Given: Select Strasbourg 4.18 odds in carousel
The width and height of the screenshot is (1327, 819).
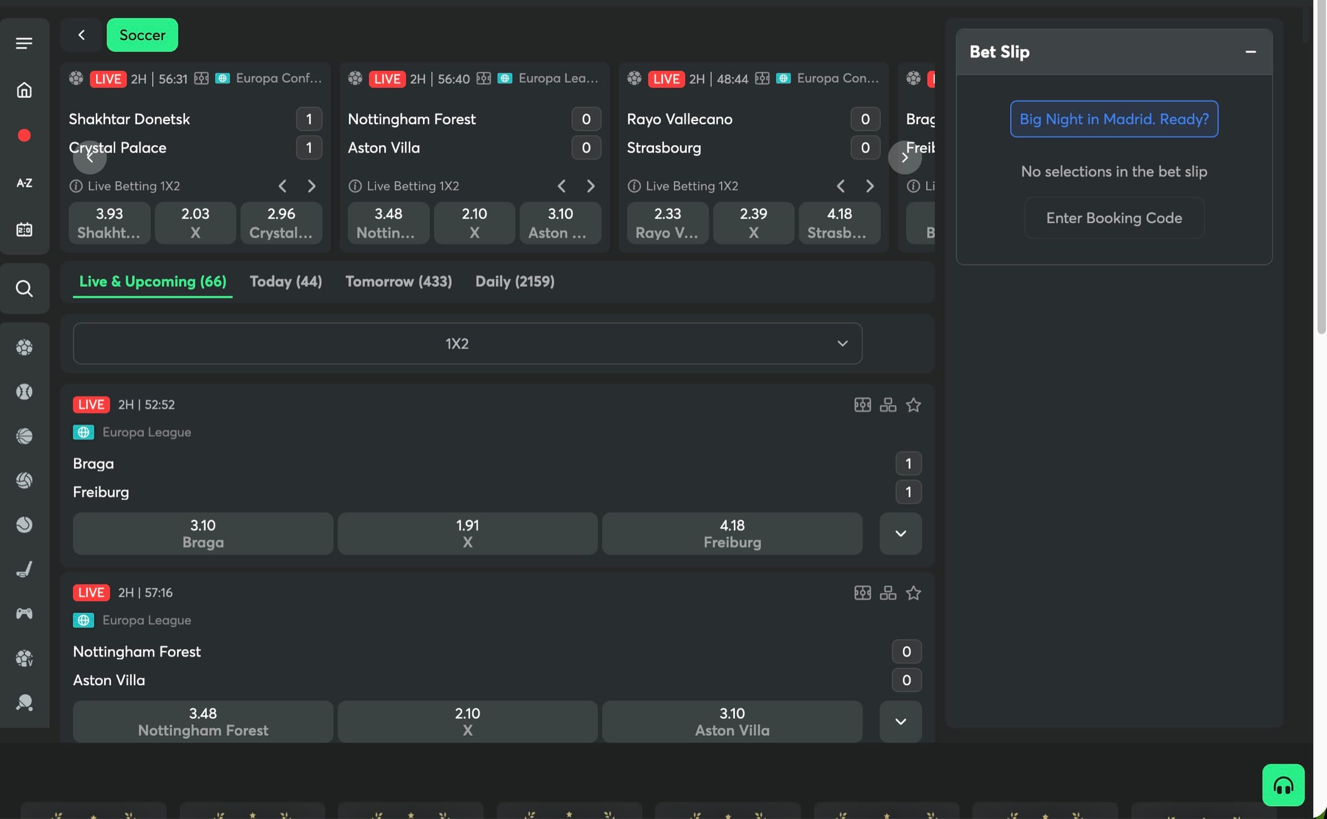Looking at the screenshot, I should [839, 223].
